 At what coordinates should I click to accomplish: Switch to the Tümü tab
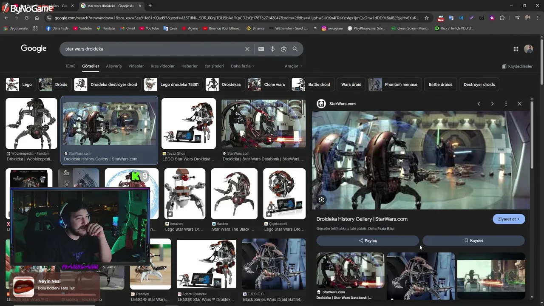70,66
